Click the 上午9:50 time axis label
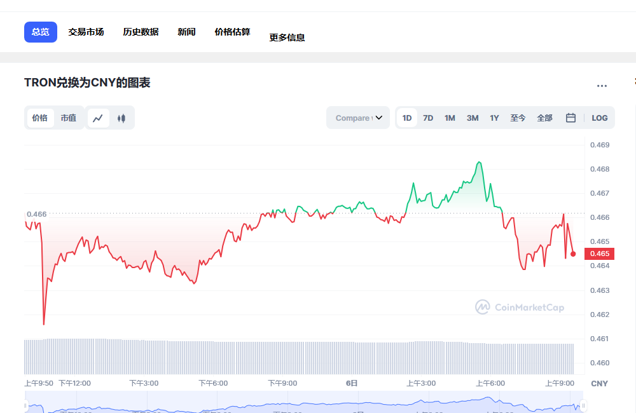Viewport: 636px width, 413px height. coord(39,383)
